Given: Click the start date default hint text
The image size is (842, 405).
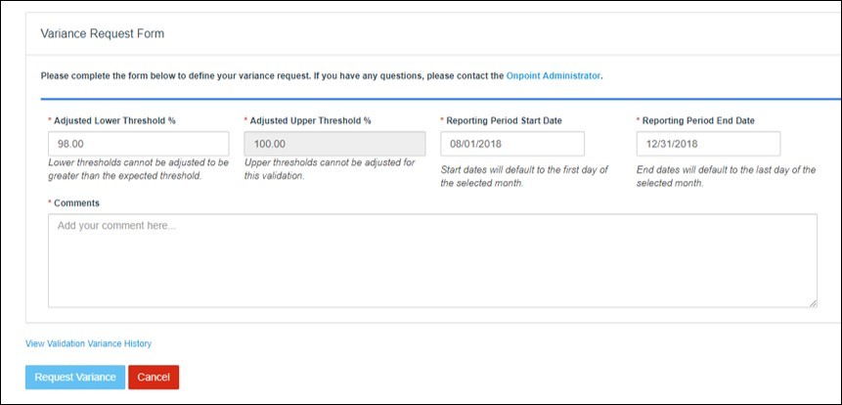Looking at the screenshot, I should click(524, 176).
